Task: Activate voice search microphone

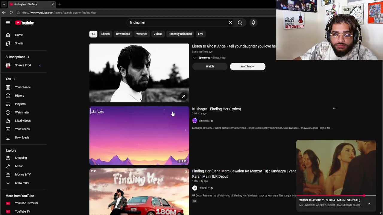Action: point(253,22)
